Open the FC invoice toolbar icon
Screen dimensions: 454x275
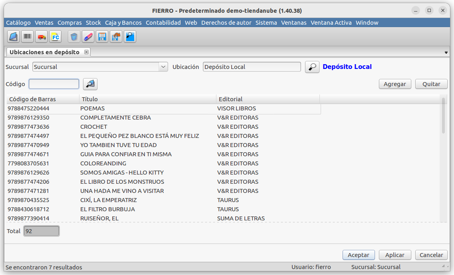[x=55, y=37]
